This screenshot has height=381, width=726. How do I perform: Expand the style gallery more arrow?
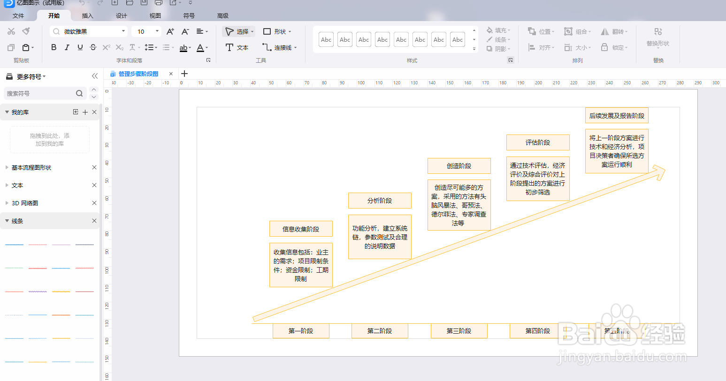[x=474, y=49]
